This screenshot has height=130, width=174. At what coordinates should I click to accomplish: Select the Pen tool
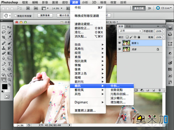click(x=4, y=64)
